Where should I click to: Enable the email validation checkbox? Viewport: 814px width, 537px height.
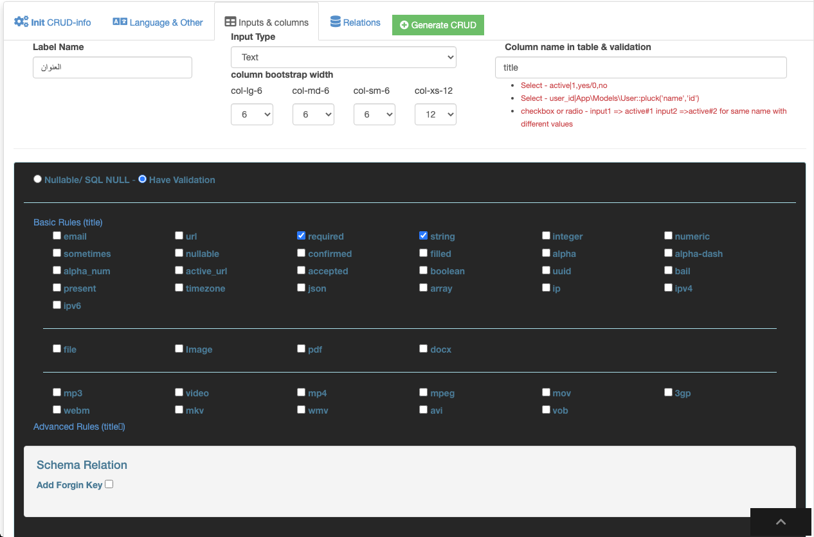(57, 236)
